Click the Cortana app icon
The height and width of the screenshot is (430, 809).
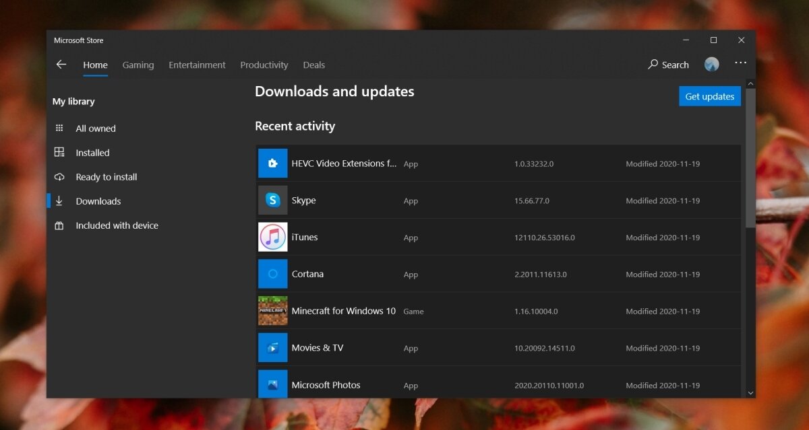pos(272,274)
